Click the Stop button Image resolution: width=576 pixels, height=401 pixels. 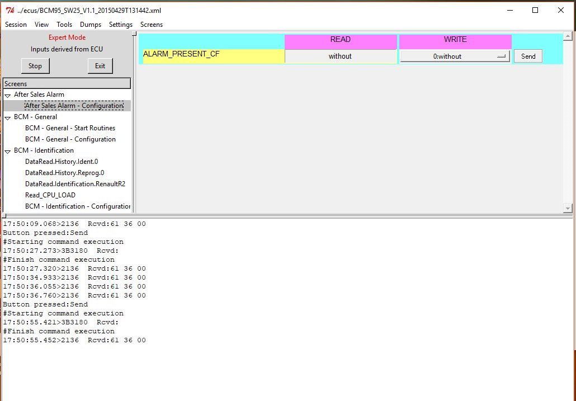pyautogui.click(x=35, y=66)
